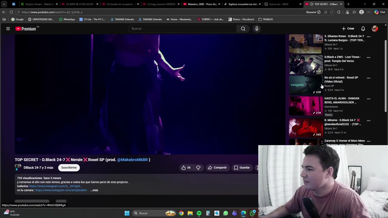Switch to Explora: encuentra tus videos tab
388x218 pixels.
pyautogui.click(x=242, y=4)
